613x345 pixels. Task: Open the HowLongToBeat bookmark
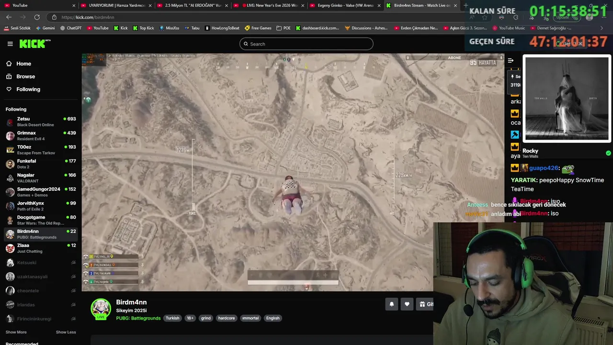(222, 28)
